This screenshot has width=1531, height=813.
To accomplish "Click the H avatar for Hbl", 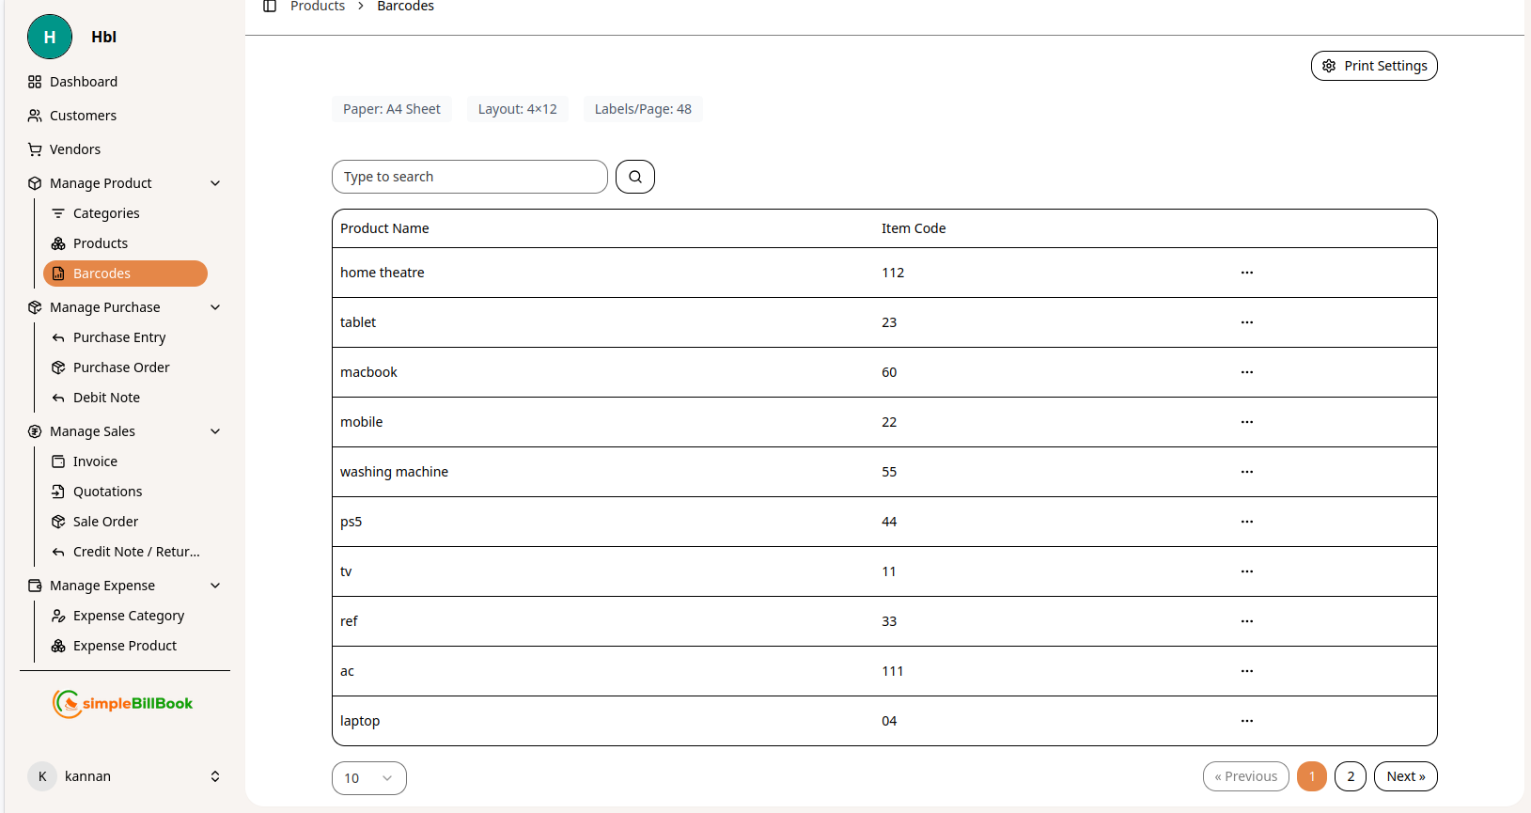I will tap(50, 38).
